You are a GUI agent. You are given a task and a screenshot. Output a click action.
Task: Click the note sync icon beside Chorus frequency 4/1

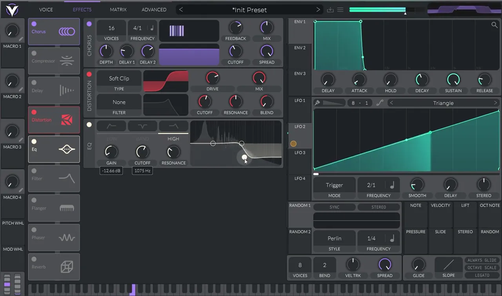click(152, 28)
